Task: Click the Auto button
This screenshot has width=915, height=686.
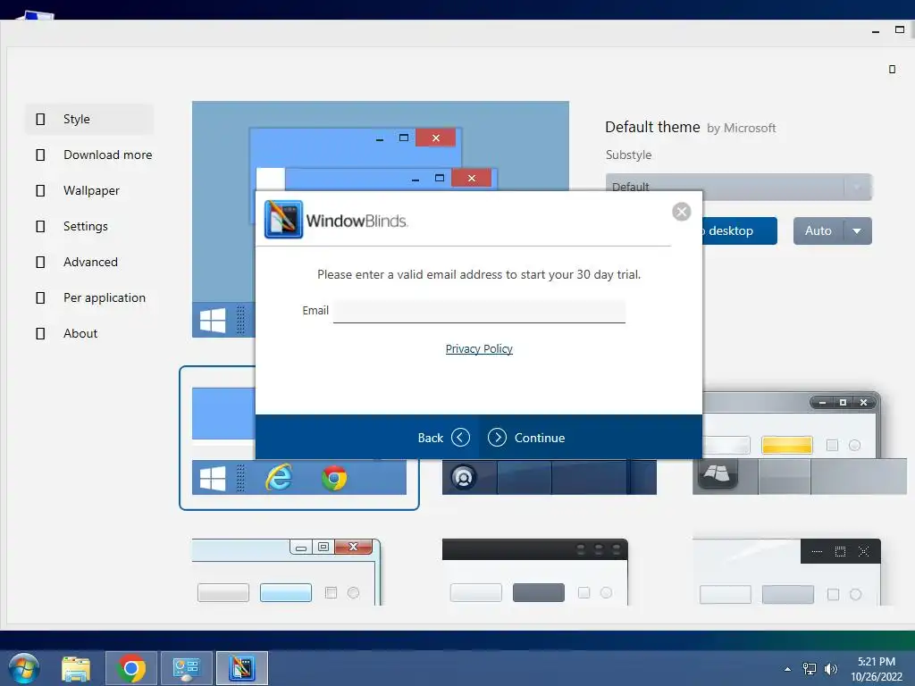Action: coord(818,231)
